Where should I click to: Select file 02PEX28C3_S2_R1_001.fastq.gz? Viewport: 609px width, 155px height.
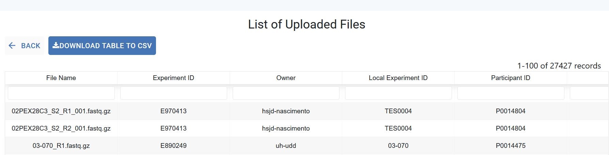pyautogui.click(x=61, y=111)
